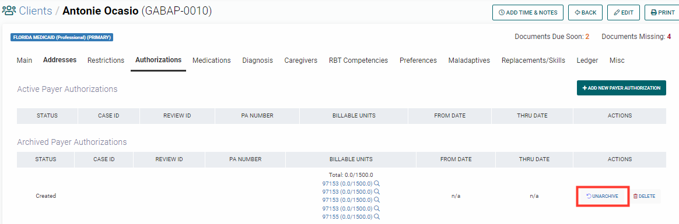This screenshot has height=224, width=679.
Task: Open the 97155 (0.0/1500.0) billable units link
Action: coord(347,216)
